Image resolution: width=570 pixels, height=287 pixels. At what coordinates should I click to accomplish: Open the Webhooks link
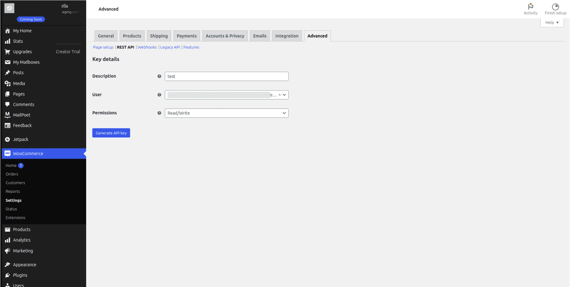tap(147, 47)
